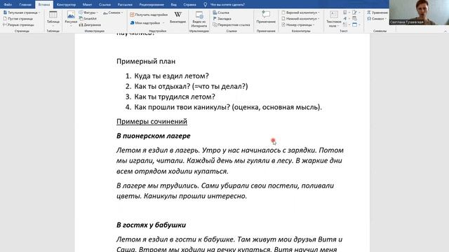
Task: Open the Снимок screenshot dropdown
Action: click(114, 13)
